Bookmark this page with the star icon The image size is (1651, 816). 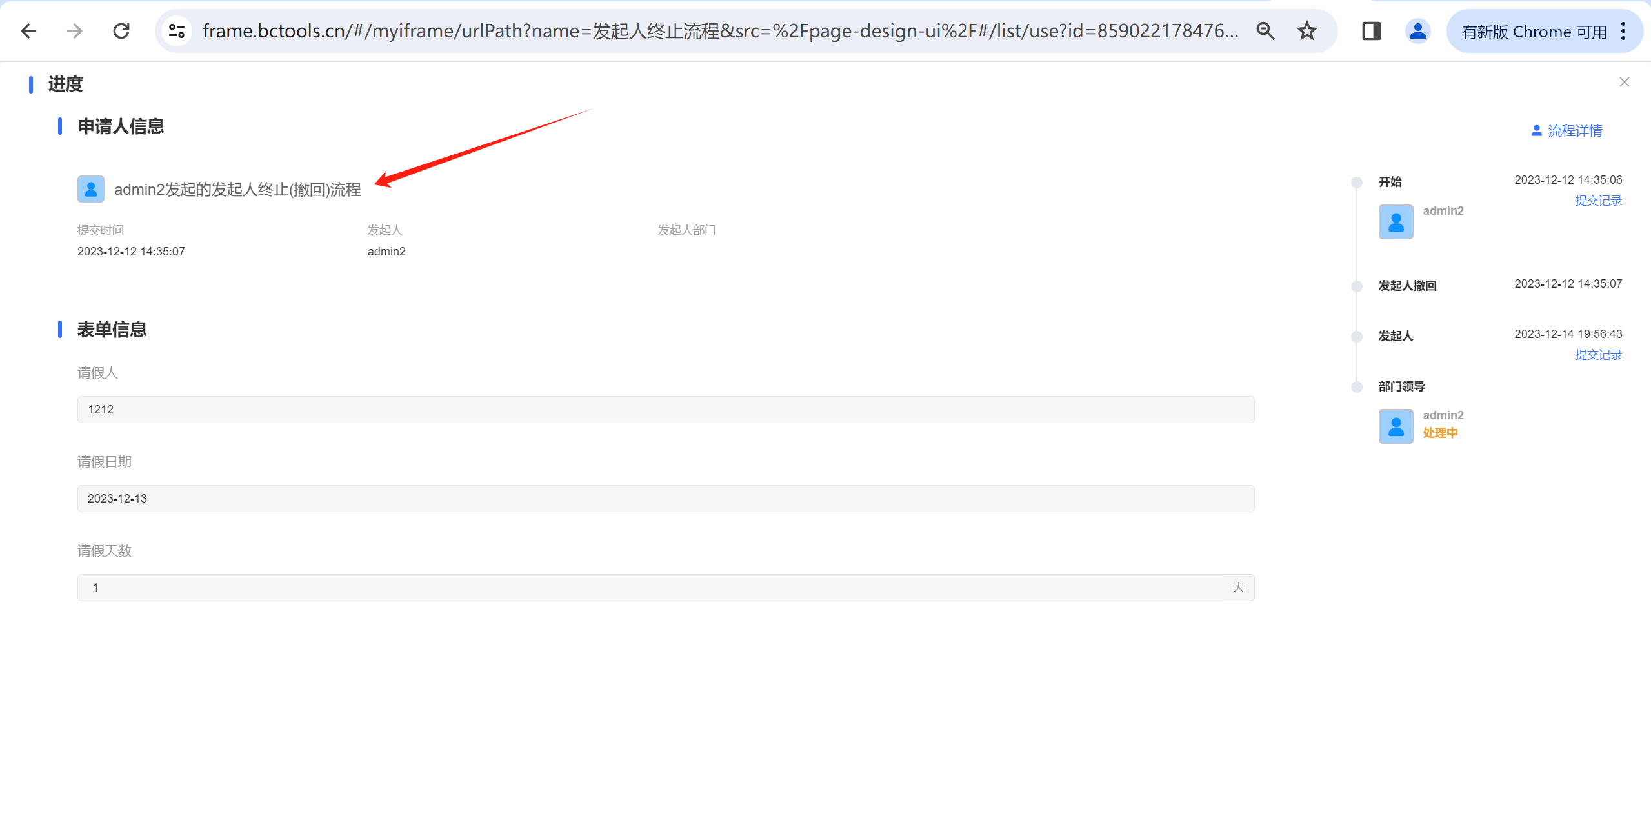pos(1307,31)
